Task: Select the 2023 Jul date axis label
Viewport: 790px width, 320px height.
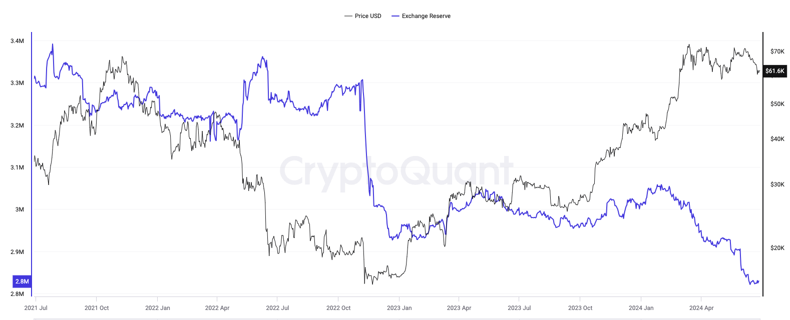Action: click(519, 308)
